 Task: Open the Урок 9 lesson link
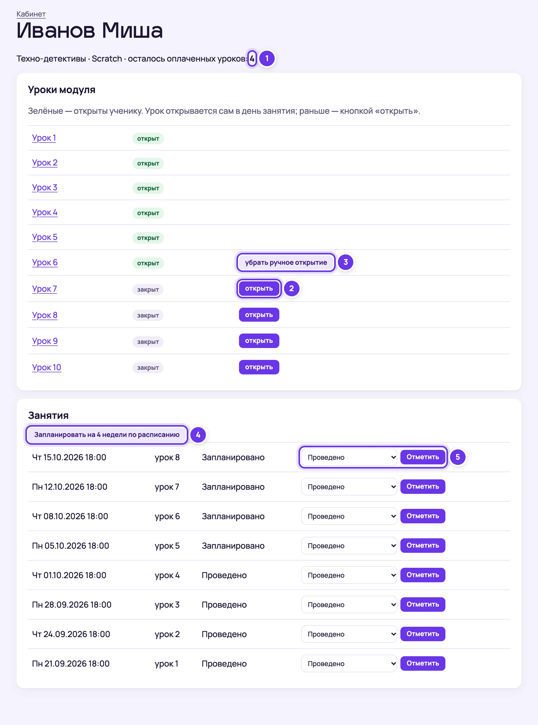click(x=45, y=341)
